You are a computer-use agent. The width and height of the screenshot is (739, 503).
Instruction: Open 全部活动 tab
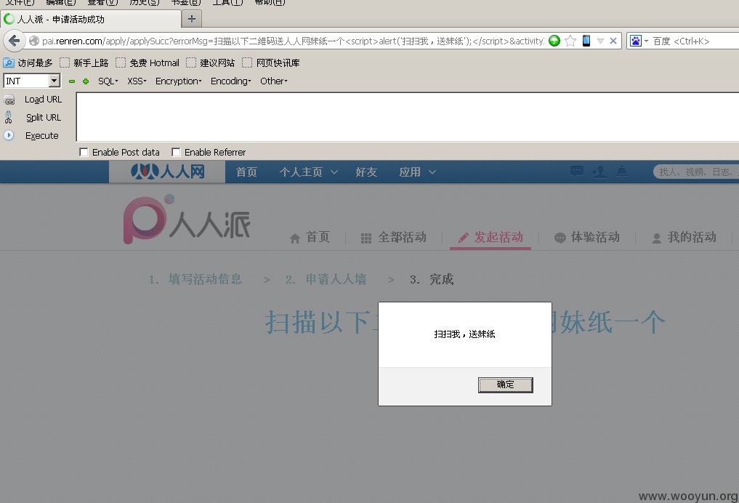(x=394, y=237)
